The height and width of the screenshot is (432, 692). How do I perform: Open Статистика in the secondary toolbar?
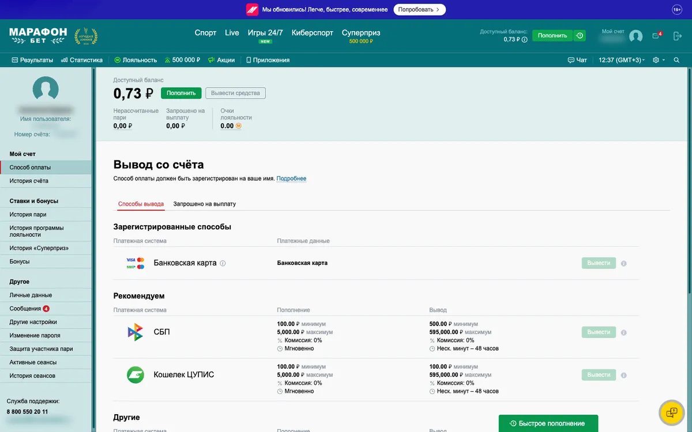(82, 60)
